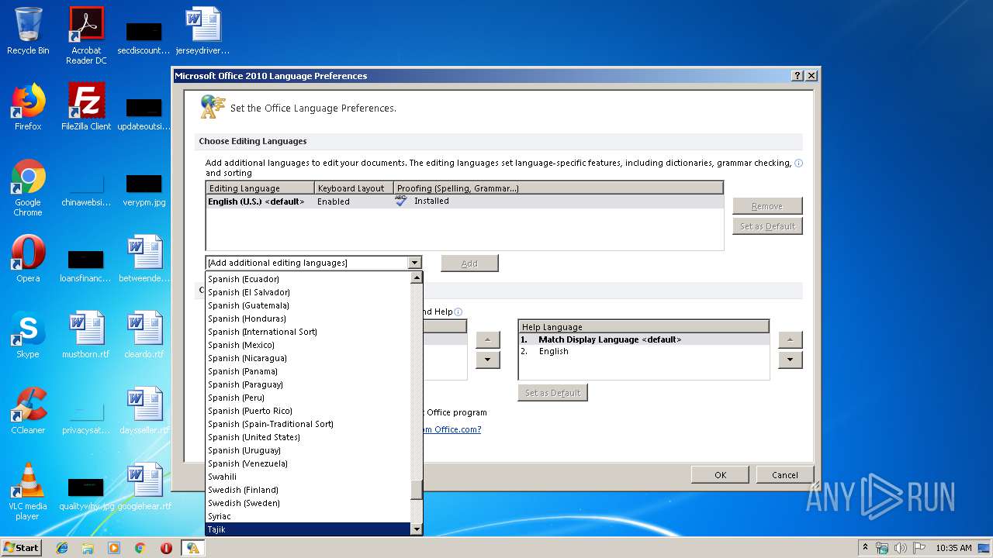The height and width of the screenshot is (558, 993).
Task: Open Windows Explorer folder in taskbar
Action: coord(88,548)
